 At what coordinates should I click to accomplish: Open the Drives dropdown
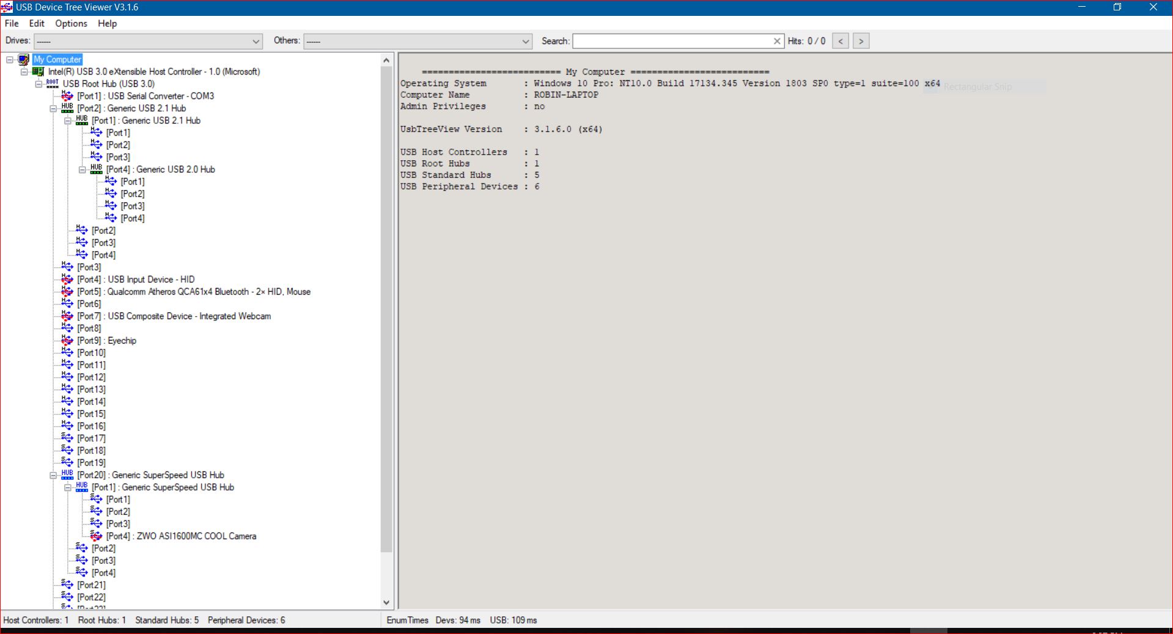tap(148, 41)
